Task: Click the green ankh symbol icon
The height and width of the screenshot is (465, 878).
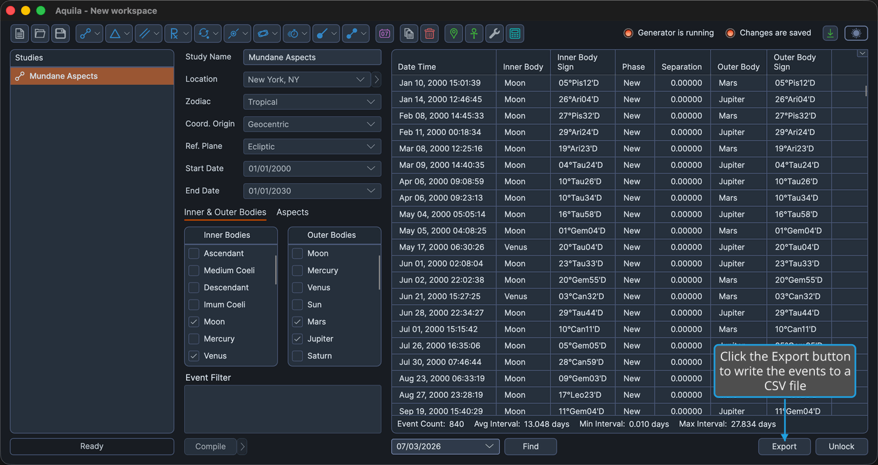Action: 474,33
